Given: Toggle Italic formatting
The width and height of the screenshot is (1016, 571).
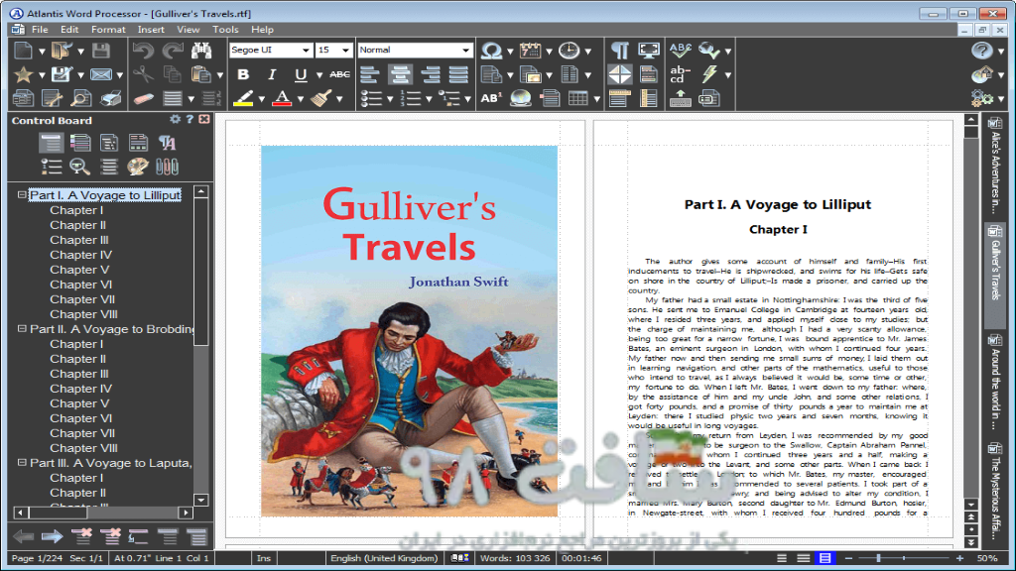Looking at the screenshot, I should click(272, 74).
